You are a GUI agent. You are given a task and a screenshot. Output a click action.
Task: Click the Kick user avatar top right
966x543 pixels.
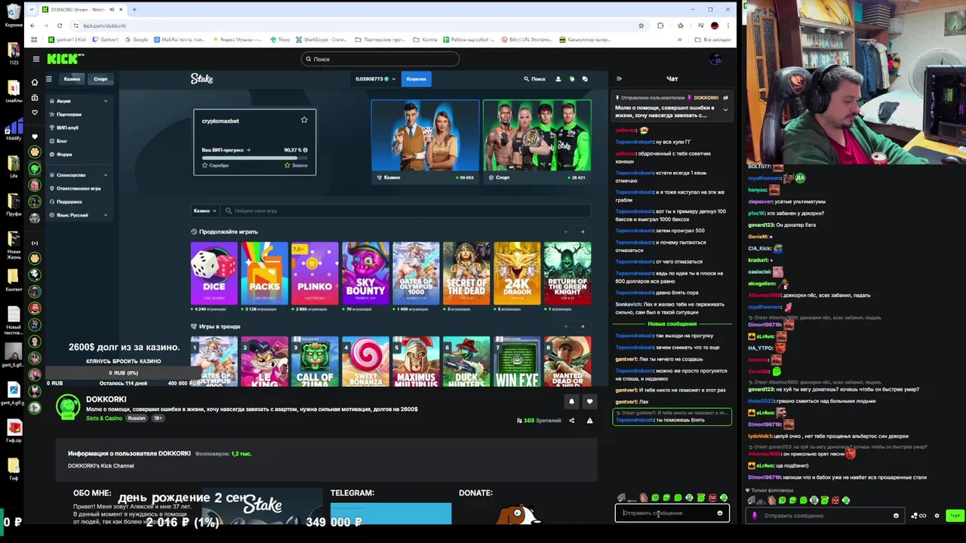(716, 59)
